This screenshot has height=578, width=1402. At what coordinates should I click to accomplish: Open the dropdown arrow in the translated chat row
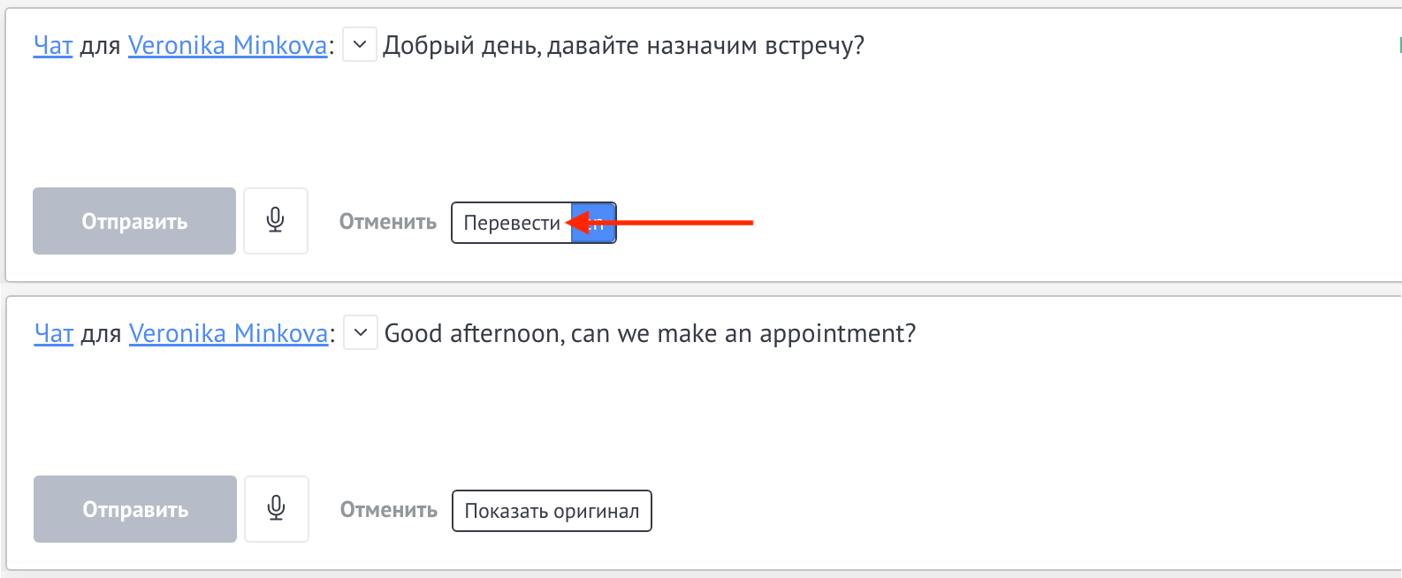[361, 333]
